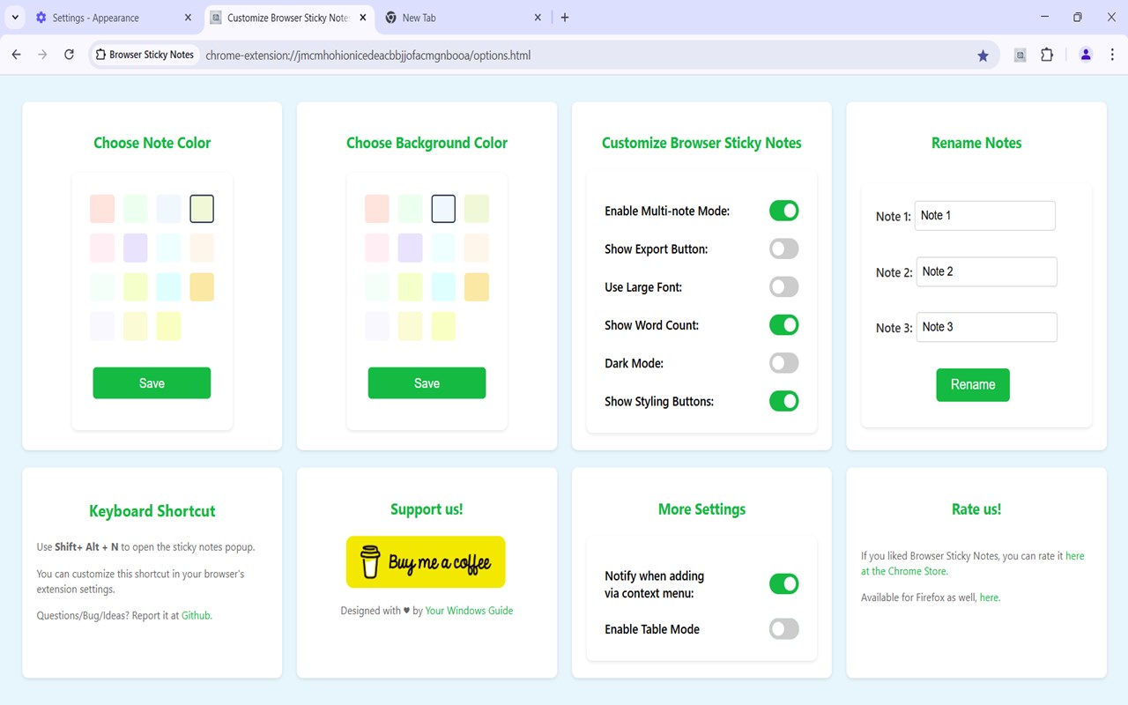This screenshot has width=1128, height=705.
Task: Select the Customize Browser Sticky Notes tab
Action: pos(290,18)
